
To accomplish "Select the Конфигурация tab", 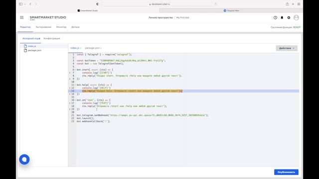I will pyautogui.click(x=52, y=39).
